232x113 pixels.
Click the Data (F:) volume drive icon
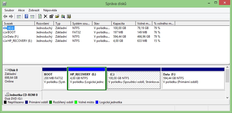pyautogui.click(x=5, y=37)
